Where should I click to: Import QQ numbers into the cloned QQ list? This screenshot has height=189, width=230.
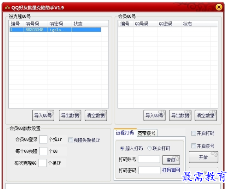[43, 116]
